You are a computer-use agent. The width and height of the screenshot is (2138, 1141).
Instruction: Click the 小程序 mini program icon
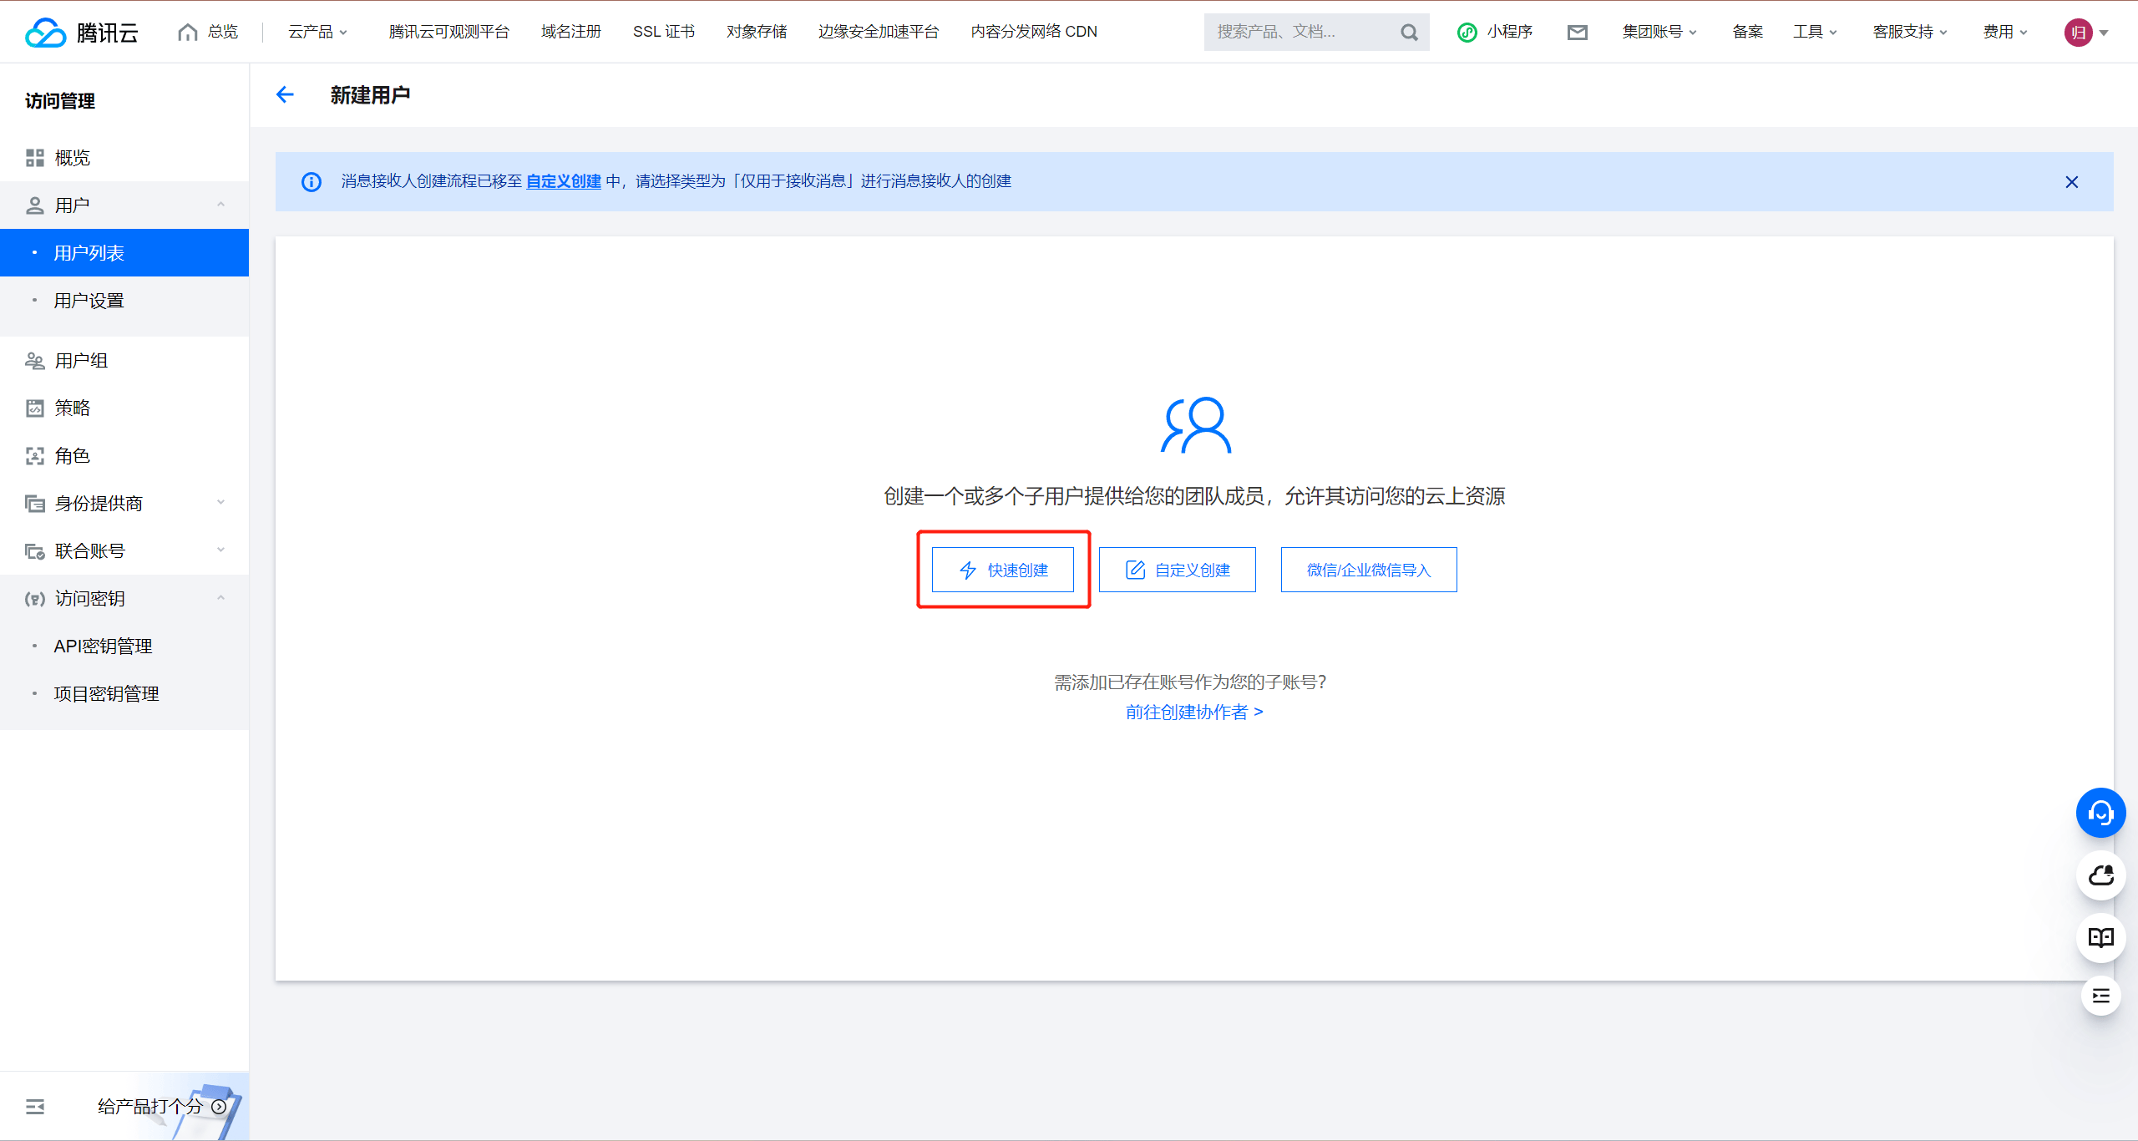click(1467, 32)
